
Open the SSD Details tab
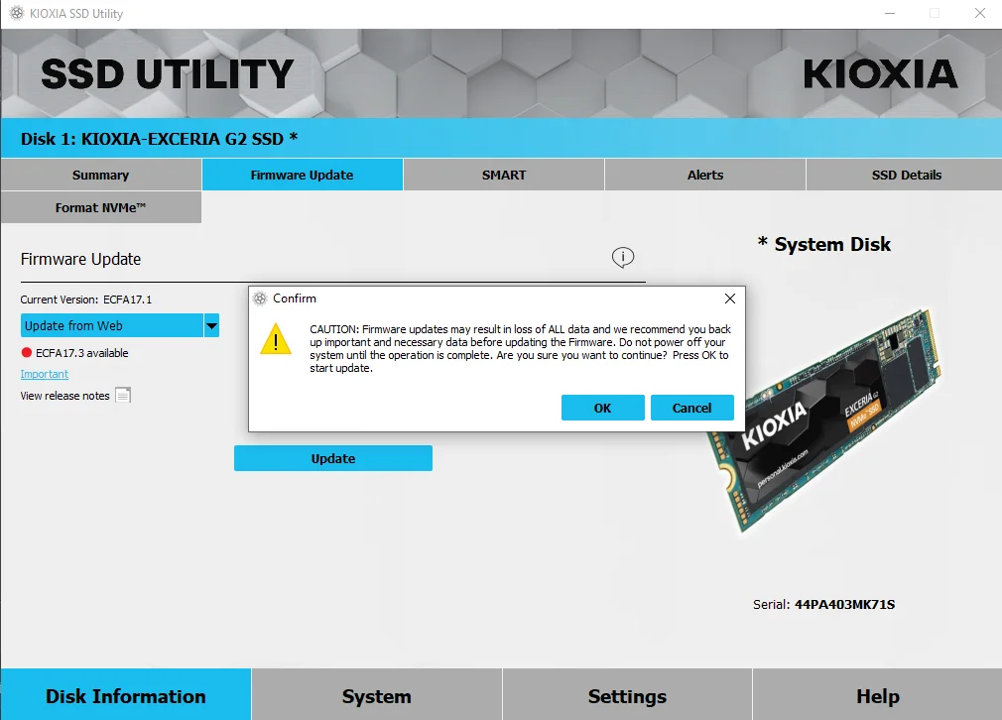coord(905,176)
